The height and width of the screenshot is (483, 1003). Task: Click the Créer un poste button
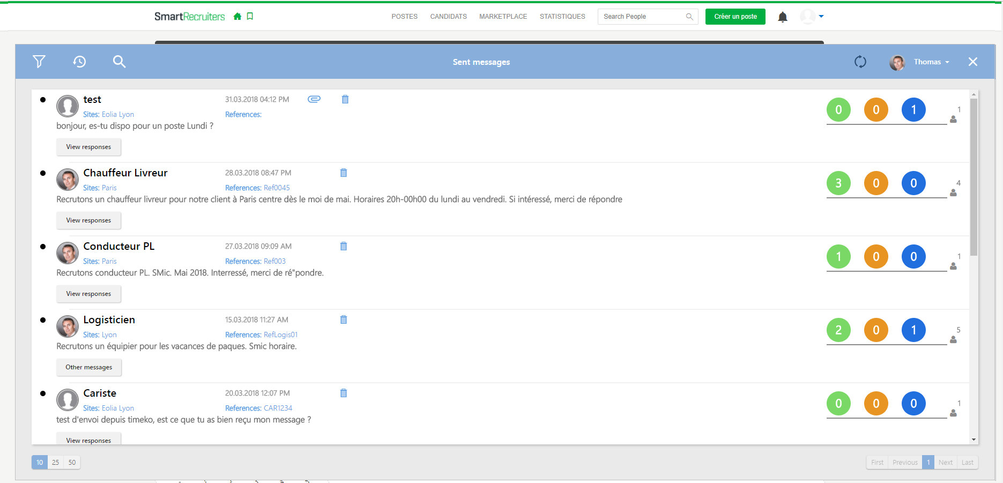(735, 17)
